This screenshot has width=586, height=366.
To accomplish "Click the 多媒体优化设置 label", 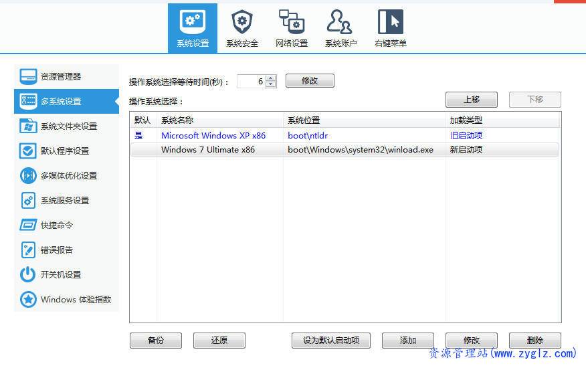I will (x=69, y=176).
